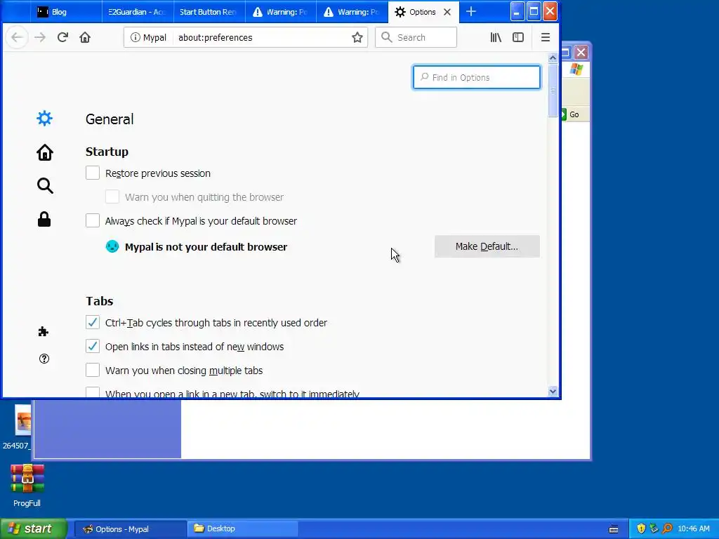
Task: Enable Warn you when closing multiple tabs
Action: [x=93, y=370]
